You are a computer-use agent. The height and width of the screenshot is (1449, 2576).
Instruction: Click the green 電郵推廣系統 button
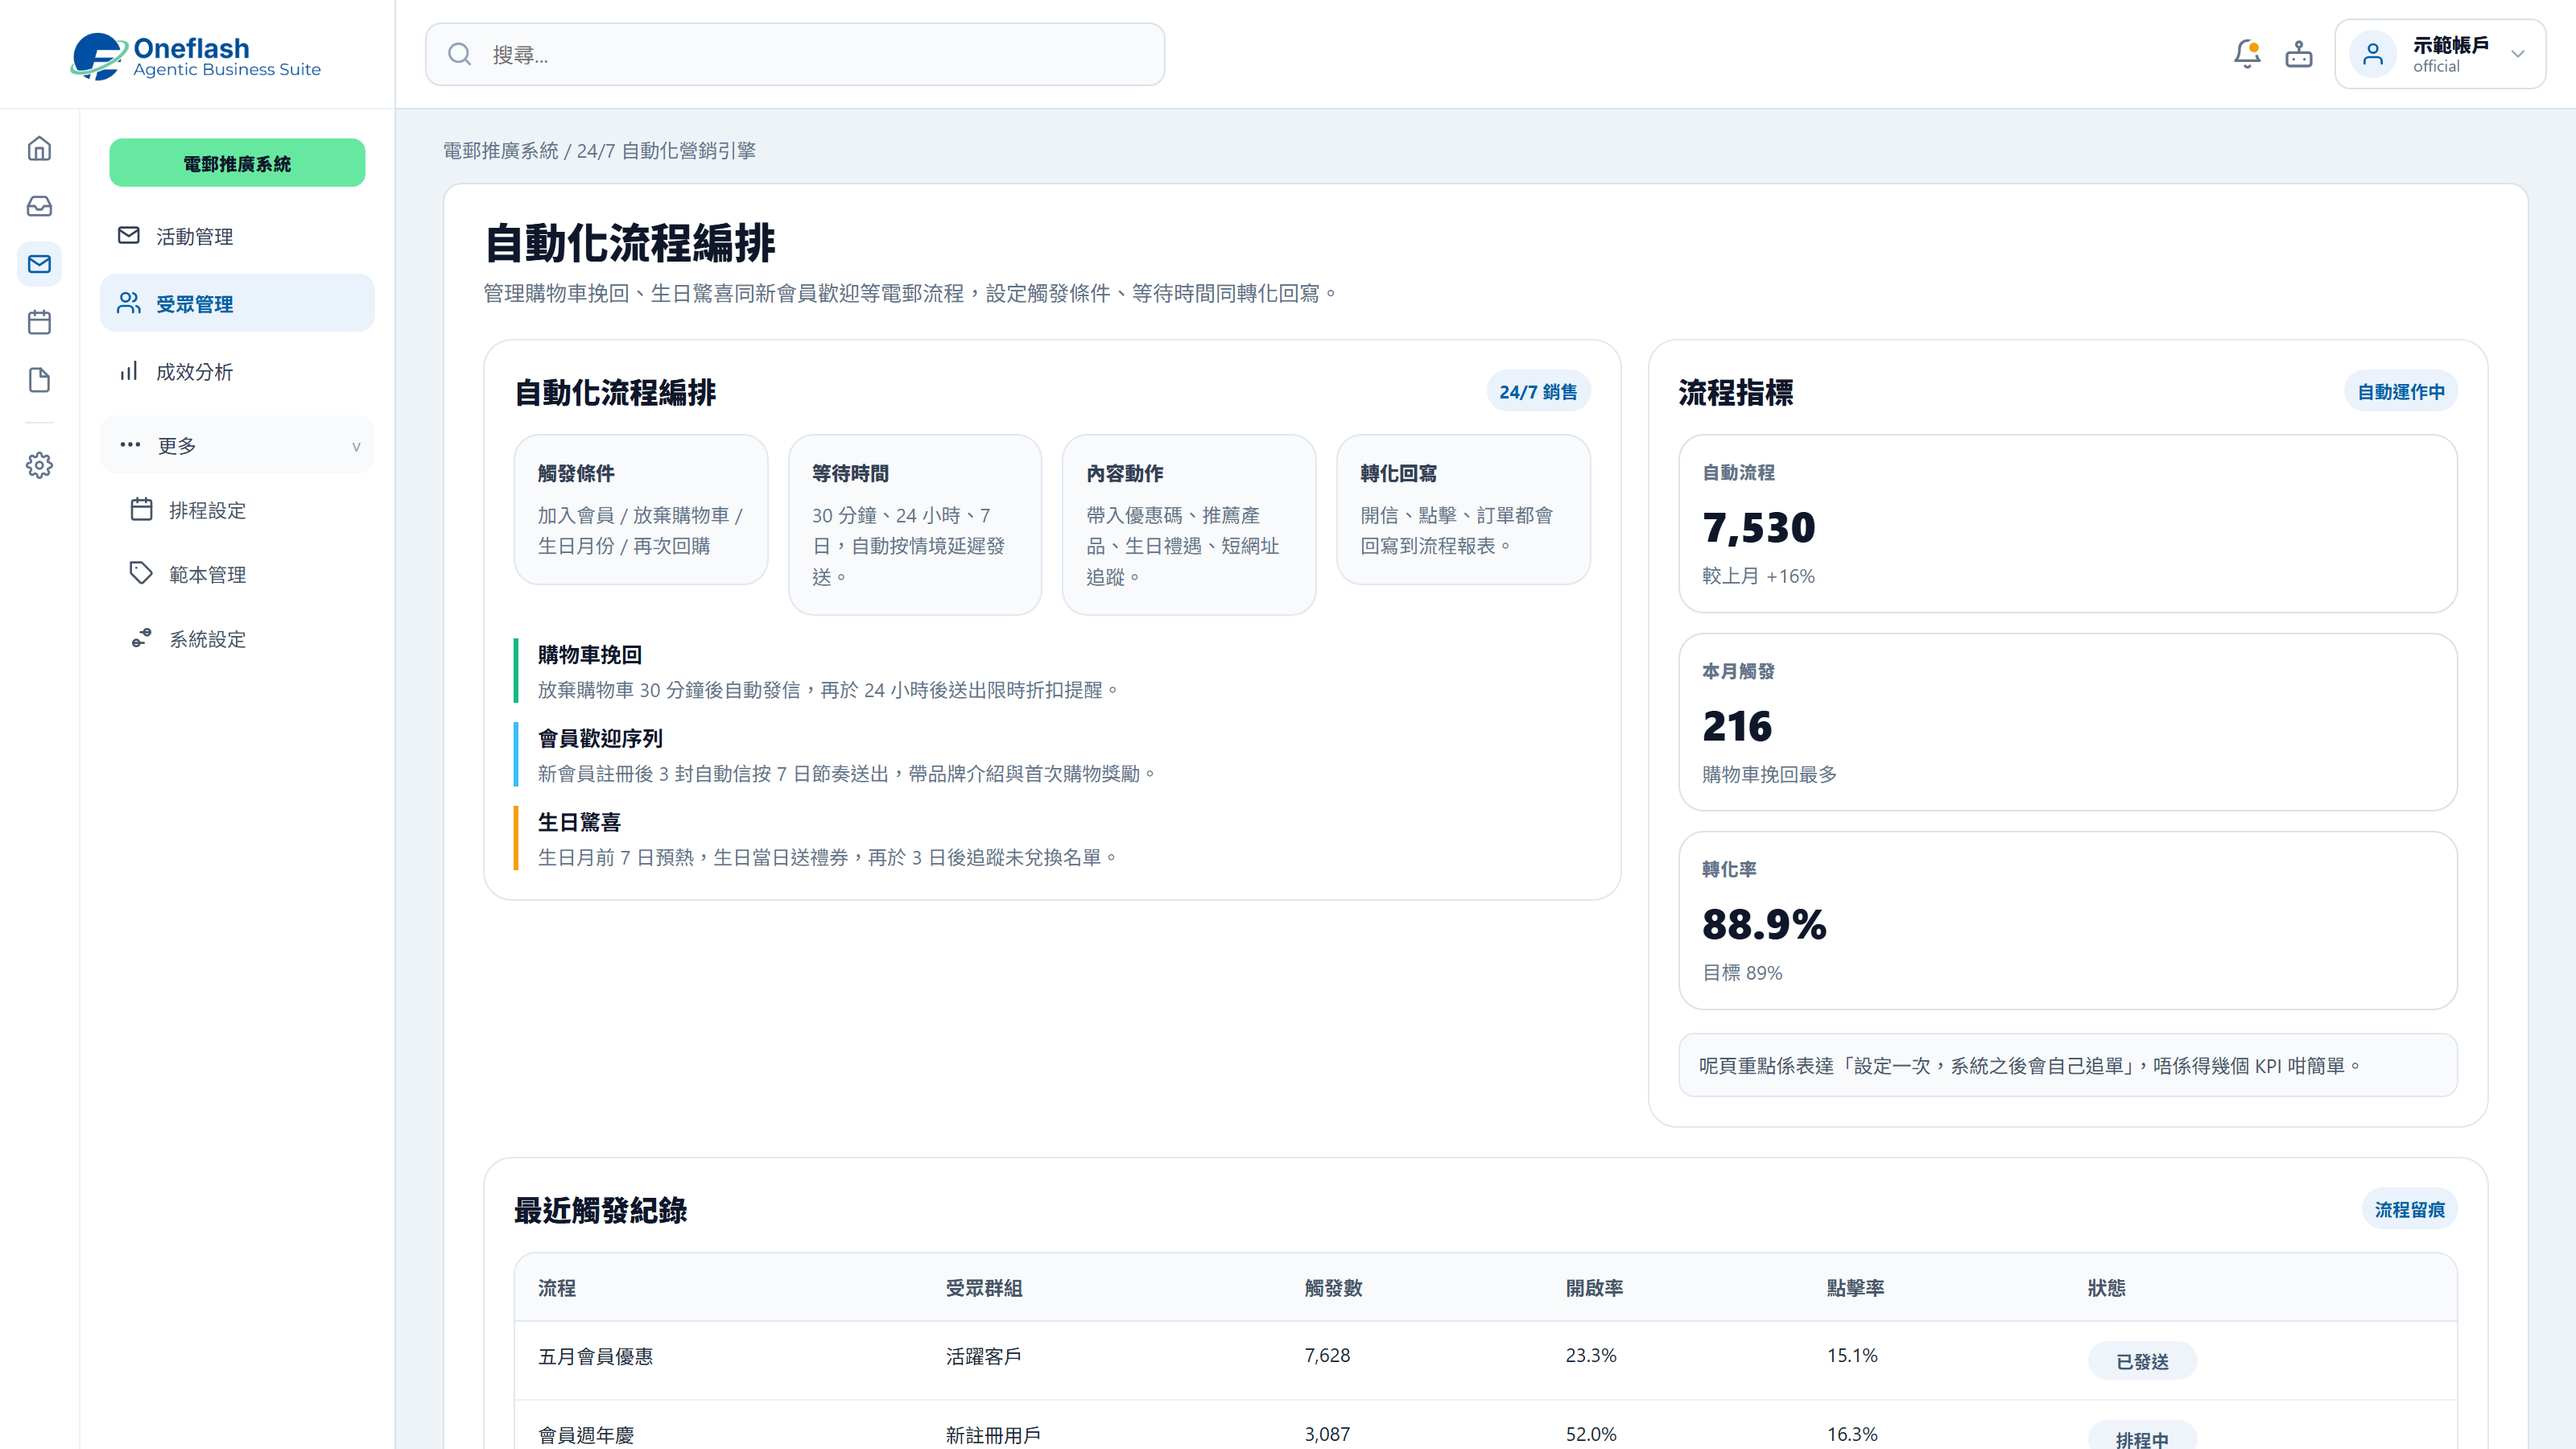click(237, 163)
